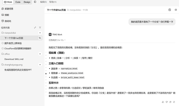Thumbs down the response
179x106 pixels.
tap(167, 102)
